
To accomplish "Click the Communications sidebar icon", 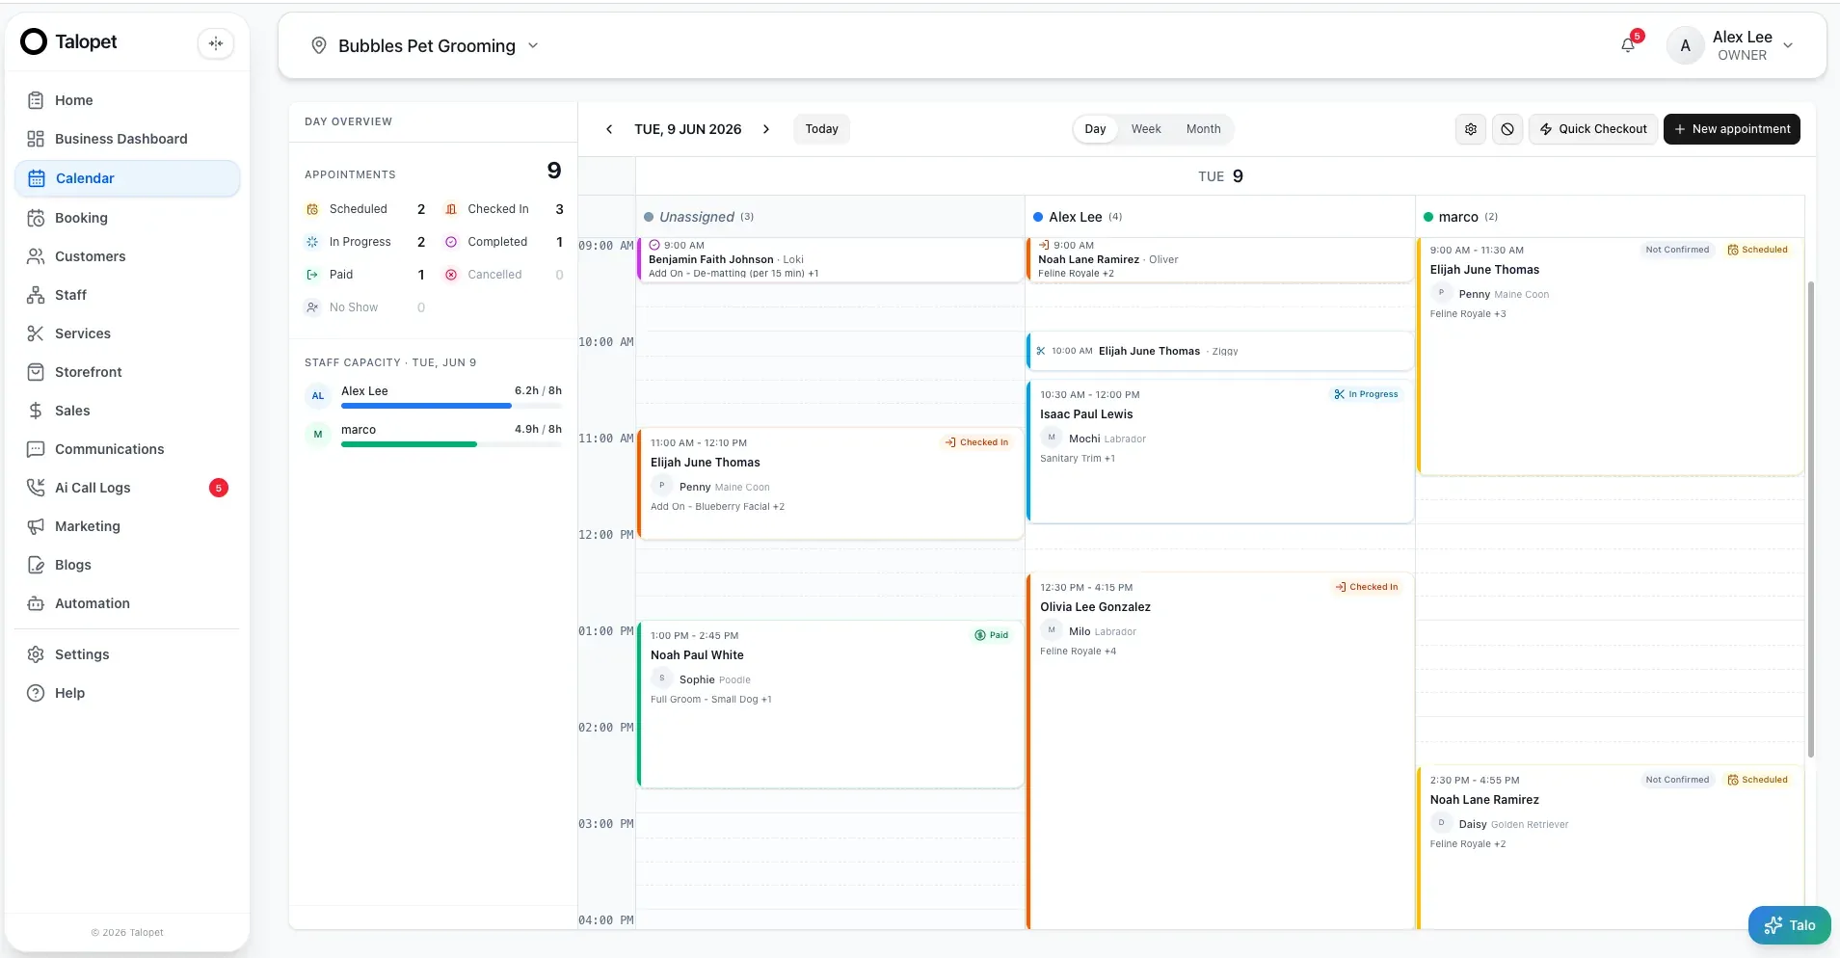I will tap(36, 449).
